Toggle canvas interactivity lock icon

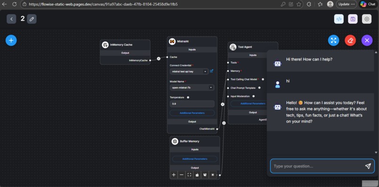point(197,175)
